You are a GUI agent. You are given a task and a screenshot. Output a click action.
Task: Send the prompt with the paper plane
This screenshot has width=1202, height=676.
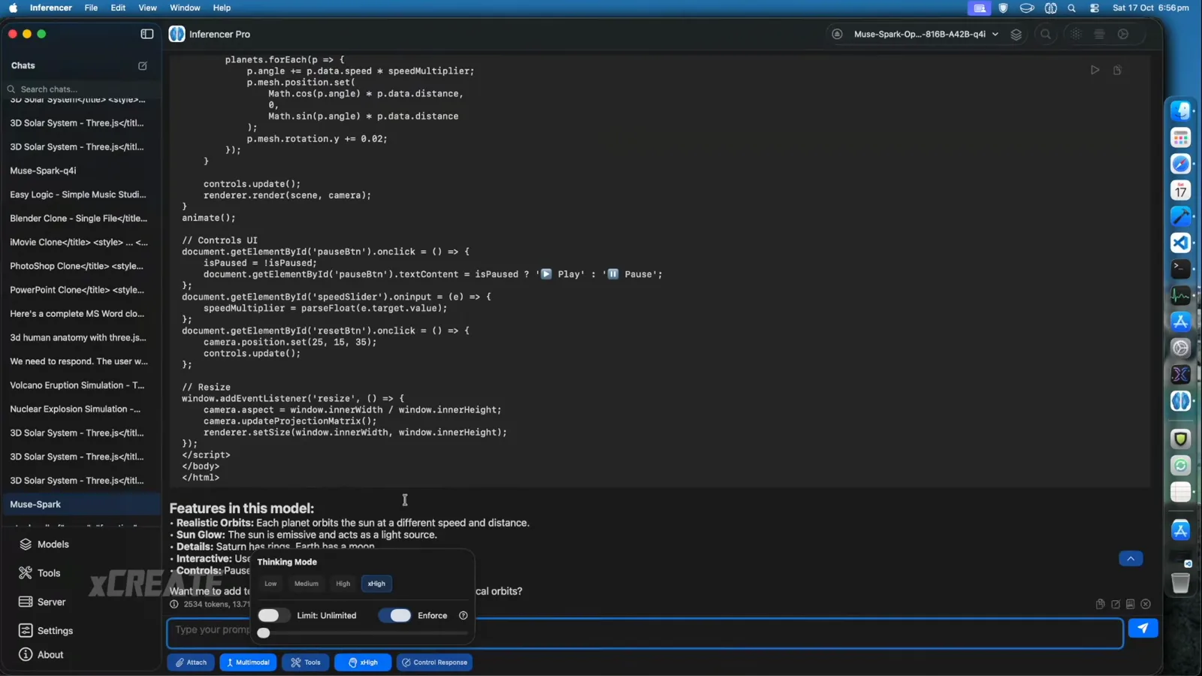[x=1143, y=628]
